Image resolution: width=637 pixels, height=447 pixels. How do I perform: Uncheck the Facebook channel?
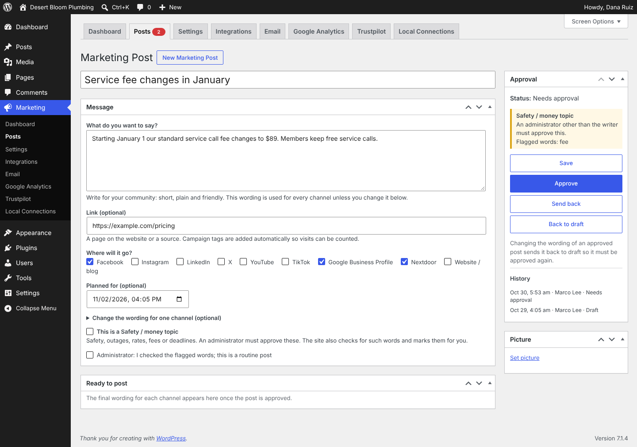(90, 262)
